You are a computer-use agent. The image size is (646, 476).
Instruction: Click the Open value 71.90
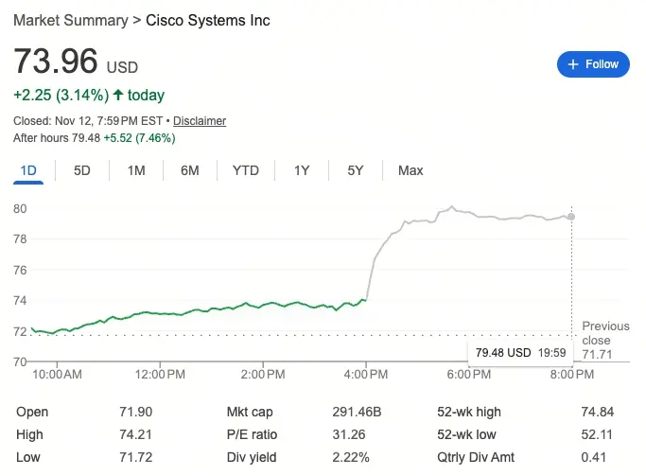[x=136, y=412]
